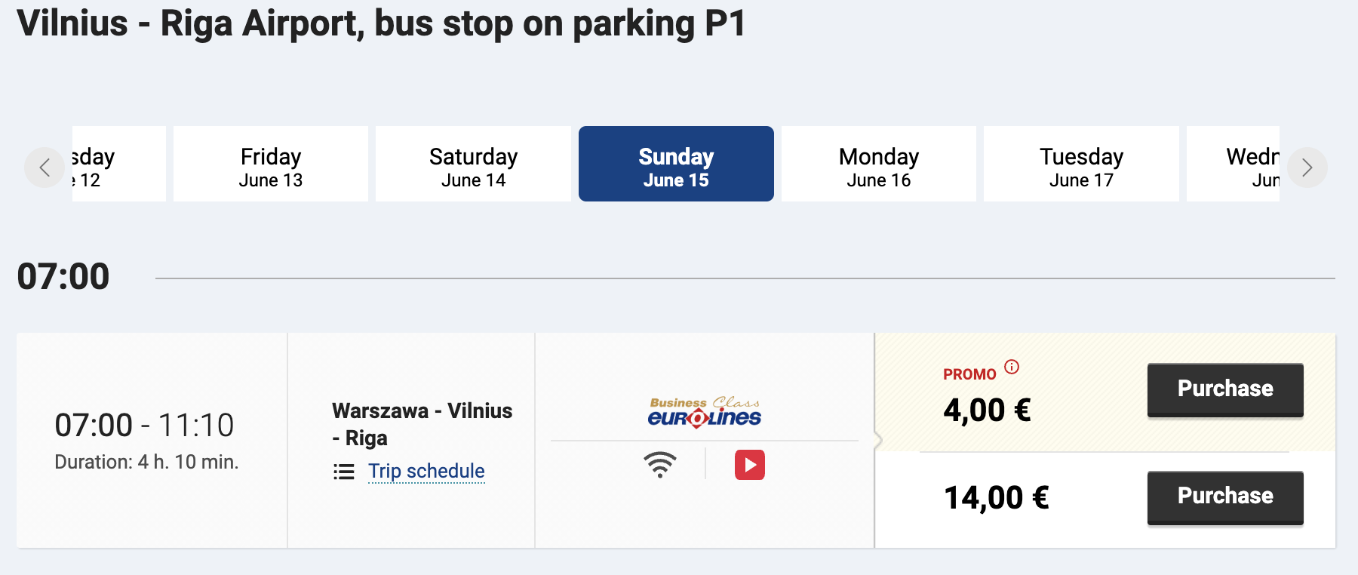Click the Warszawa - Vilnius - Riga route name
This screenshot has width=1358, height=575.
click(422, 424)
